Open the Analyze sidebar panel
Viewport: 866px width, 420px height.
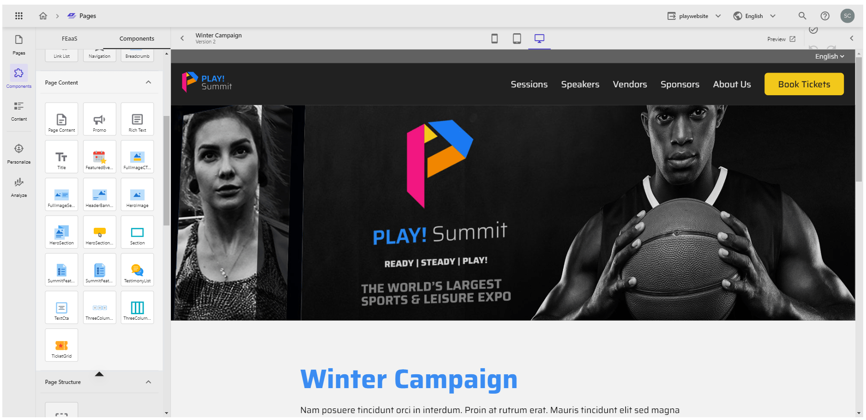(19, 187)
